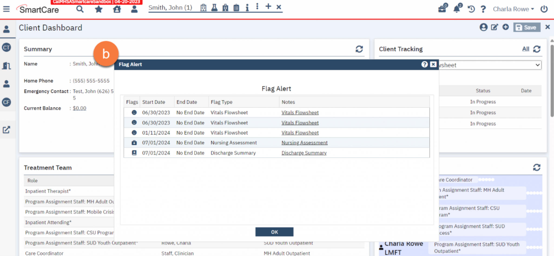Open the hamburger navigation menu
Viewport: 554px width, 256px height.
[6, 9]
